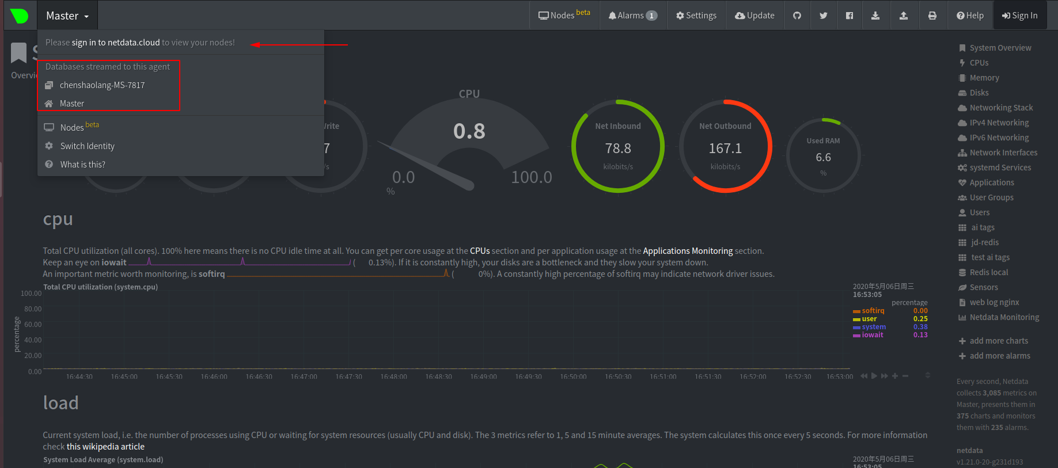Follow the Applications Monitoring link
Viewport: 1058px width, 468px height.
(x=688, y=251)
